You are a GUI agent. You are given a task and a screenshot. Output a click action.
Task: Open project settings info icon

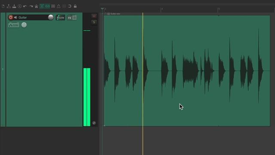[x=20, y=6]
